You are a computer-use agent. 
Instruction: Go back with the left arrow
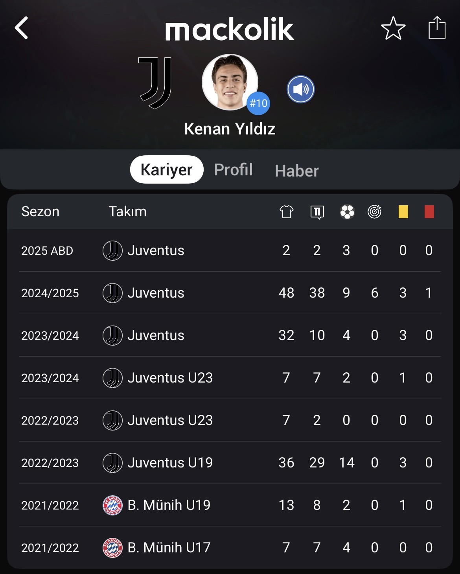pos(22,28)
